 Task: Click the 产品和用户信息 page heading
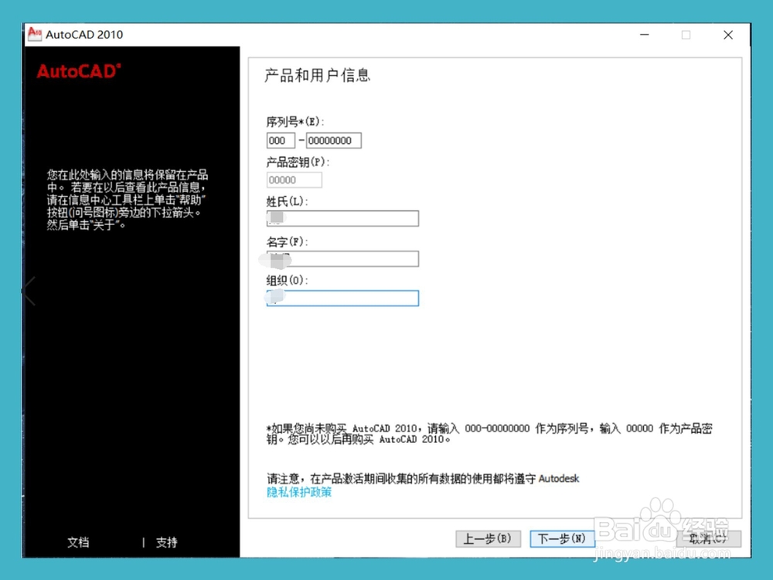(317, 75)
